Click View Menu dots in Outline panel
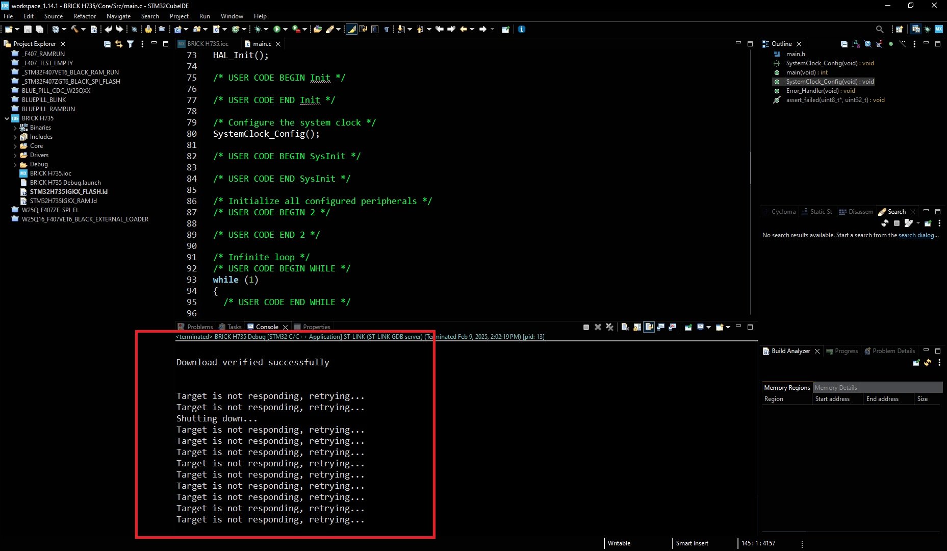This screenshot has height=551, width=947. click(x=914, y=44)
